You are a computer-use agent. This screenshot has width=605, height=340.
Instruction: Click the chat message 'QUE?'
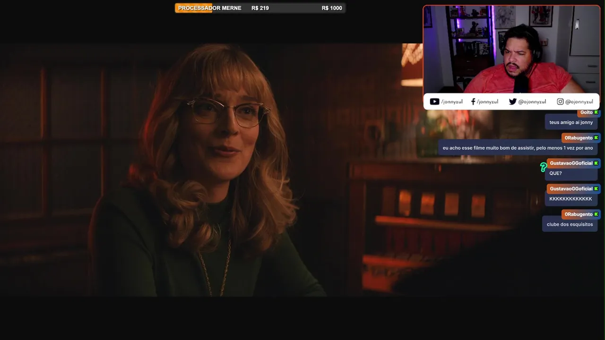coord(555,173)
